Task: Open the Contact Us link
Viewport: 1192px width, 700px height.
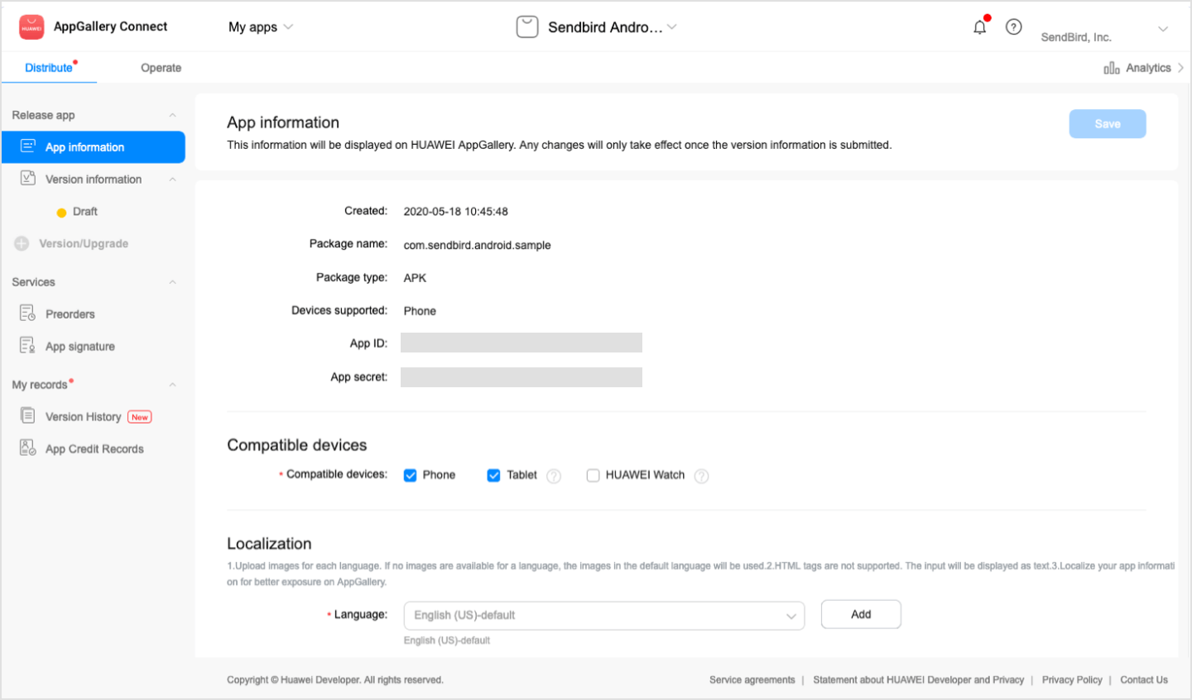Action: [1144, 680]
